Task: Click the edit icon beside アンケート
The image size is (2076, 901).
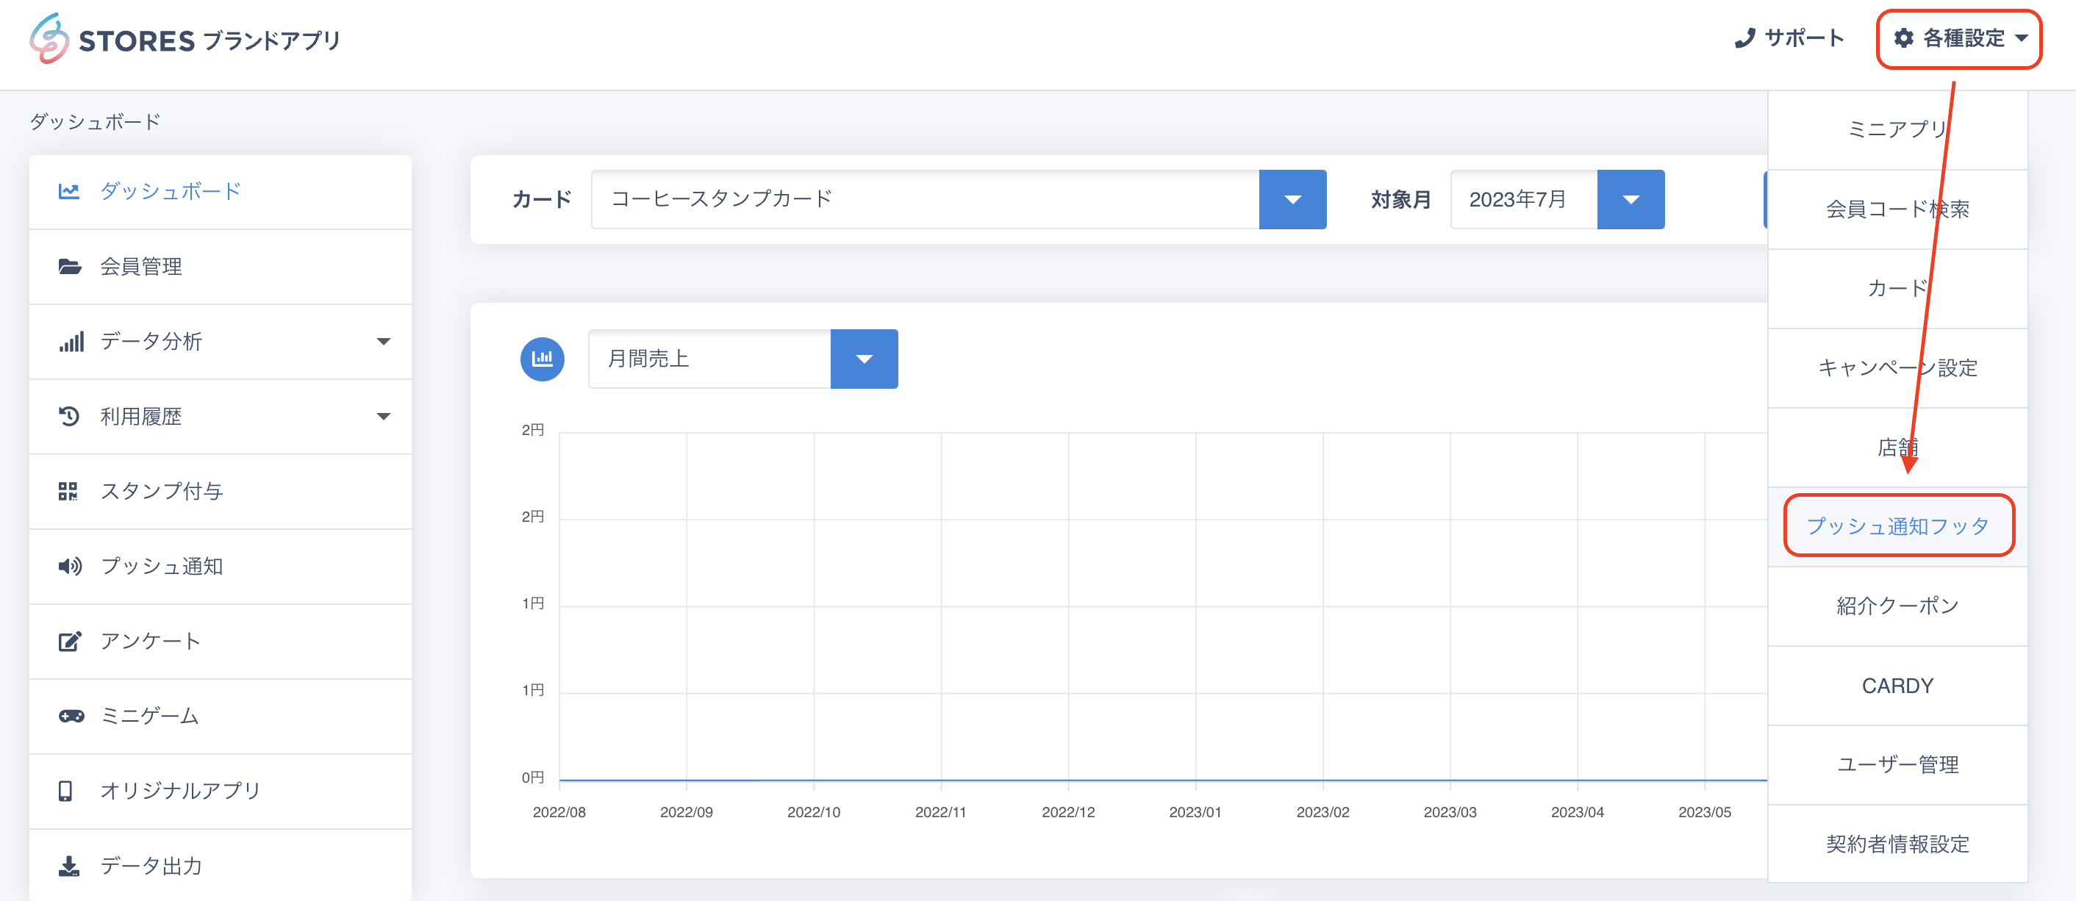Action: 69,641
